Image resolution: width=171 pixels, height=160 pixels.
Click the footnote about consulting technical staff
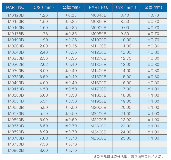(129, 157)
